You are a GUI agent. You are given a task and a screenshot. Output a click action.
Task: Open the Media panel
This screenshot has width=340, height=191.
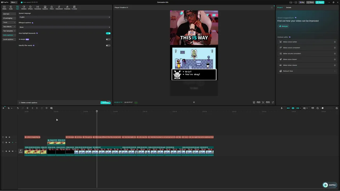[4, 7]
